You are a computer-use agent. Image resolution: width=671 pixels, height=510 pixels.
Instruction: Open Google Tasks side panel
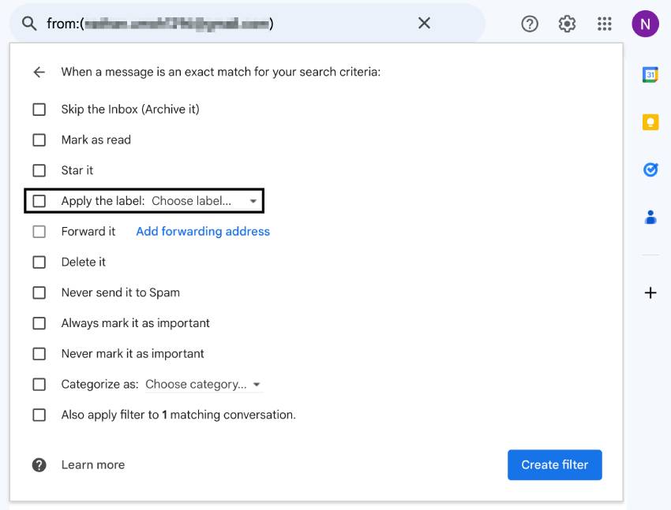click(x=650, y=169)
